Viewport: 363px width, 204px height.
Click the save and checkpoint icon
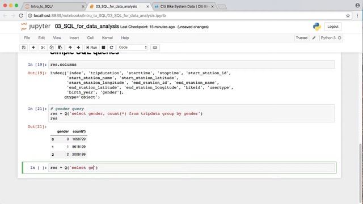click(x=24, y=48)
